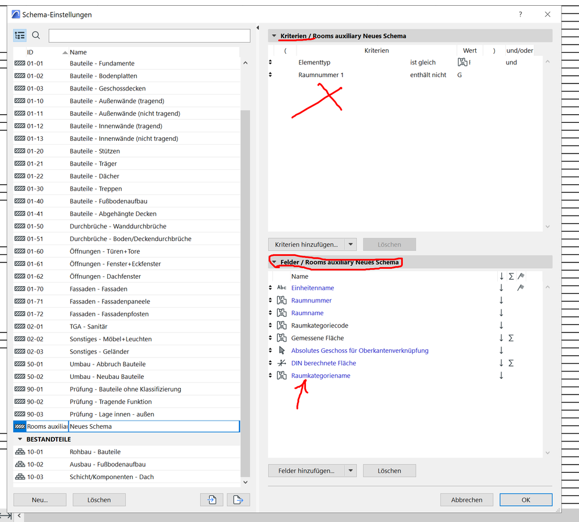Click the tree view icon beside the search field

tap(19, 35)
